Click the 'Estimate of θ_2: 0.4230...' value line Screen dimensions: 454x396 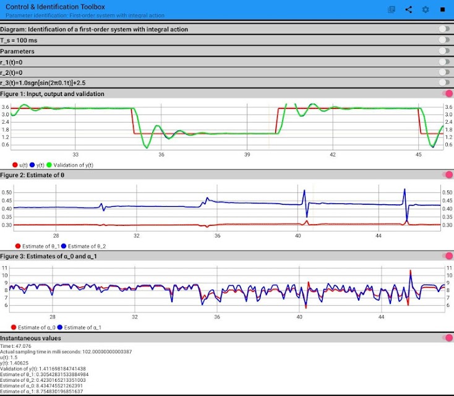click(x=43, y=380)
